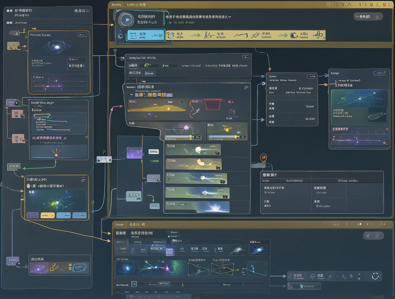This screenshot has width=395, height=299.
Task: Open the green starburst preview in the orange card
Action: pos(57,200)
